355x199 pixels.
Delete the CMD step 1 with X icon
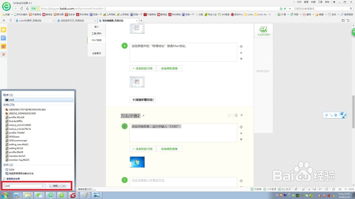(241, 133)
